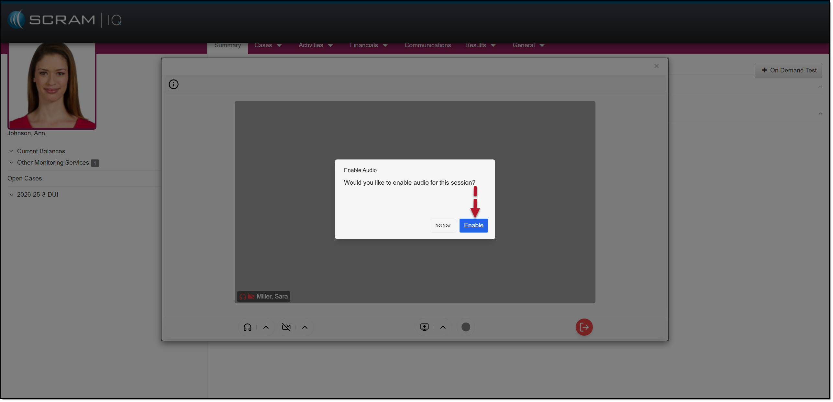Switch to the Communications tab
The image size is (833, 402).
427,46
